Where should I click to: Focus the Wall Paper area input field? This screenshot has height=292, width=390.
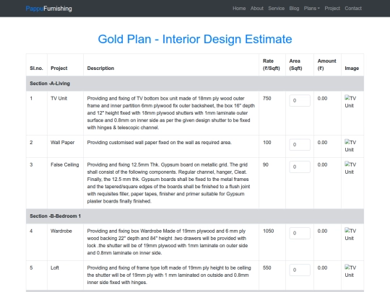[300, 144]
